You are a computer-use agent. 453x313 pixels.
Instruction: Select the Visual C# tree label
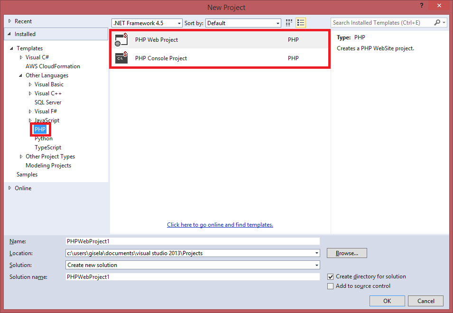pyautogui.click(x=37, y=57)
